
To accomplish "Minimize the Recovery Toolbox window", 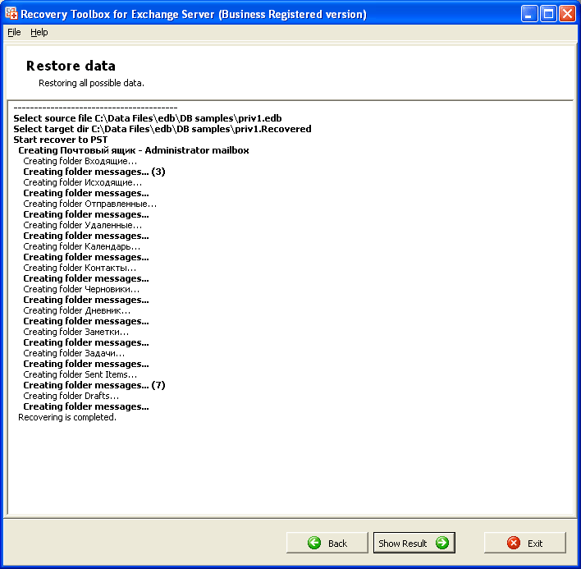I will (x=528, y=14).
